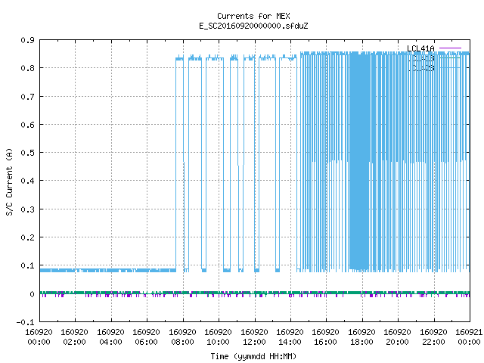The height and width of the screenshot is (363, 484).
Task: Click the 20:00 x-axis time label
Action: (x=397, y=342)
